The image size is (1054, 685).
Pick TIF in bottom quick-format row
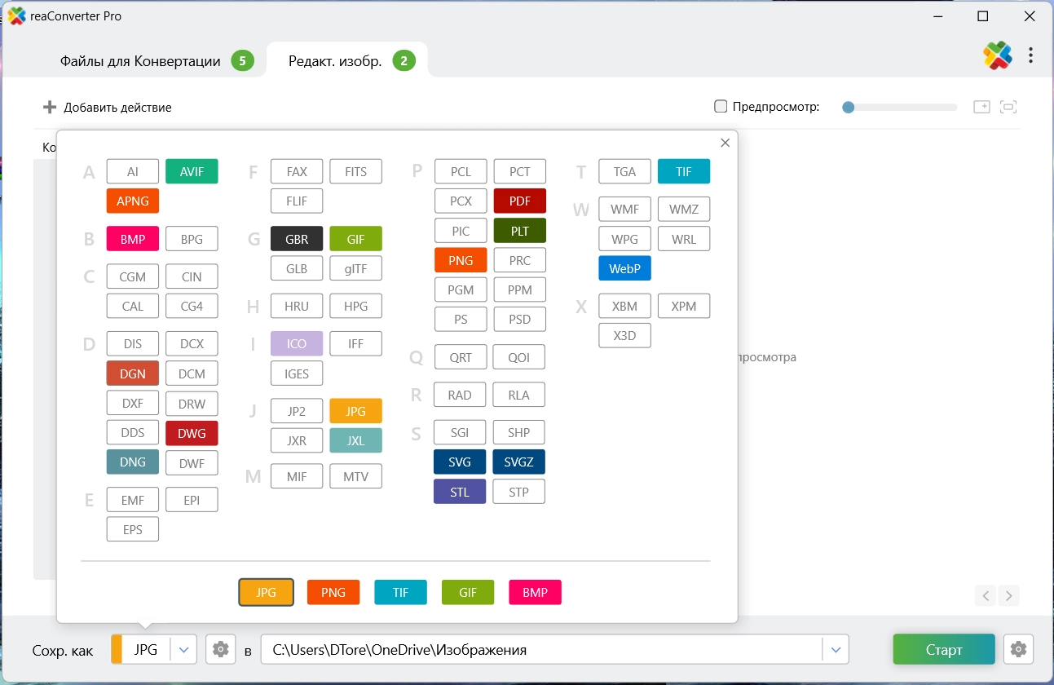(x=400, y=593)
